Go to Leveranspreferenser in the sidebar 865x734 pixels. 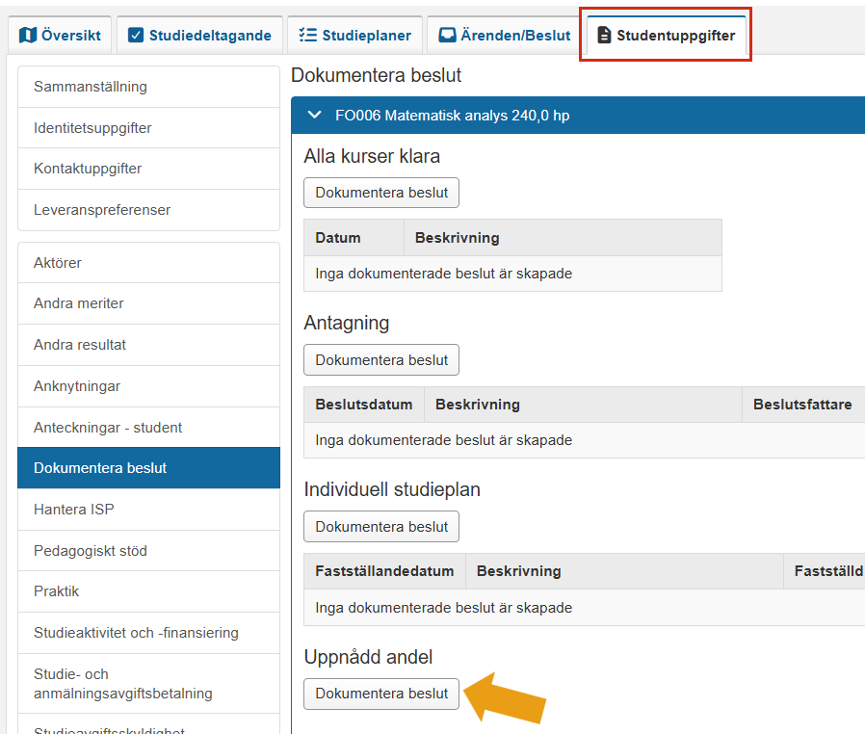pos(149,210)
